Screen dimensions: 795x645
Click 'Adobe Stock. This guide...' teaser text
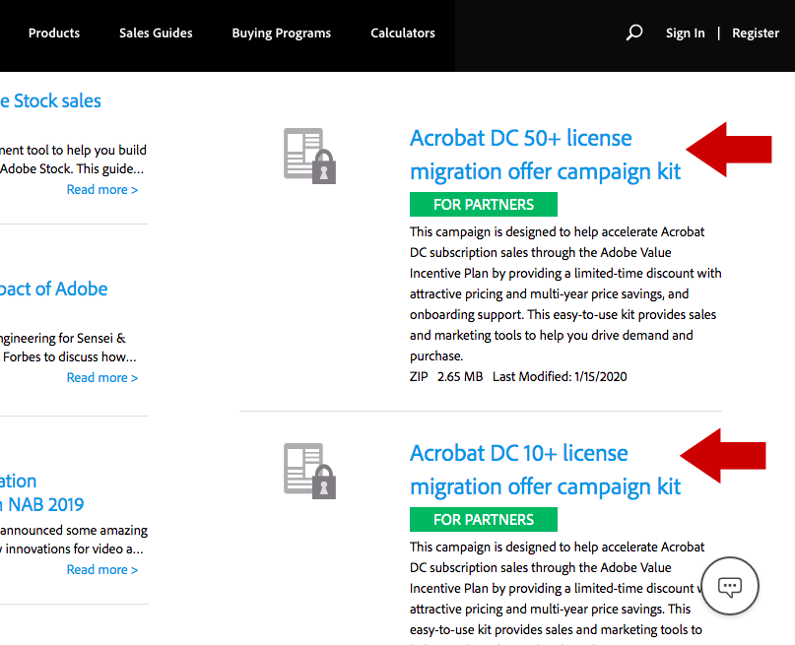[72, 169]
